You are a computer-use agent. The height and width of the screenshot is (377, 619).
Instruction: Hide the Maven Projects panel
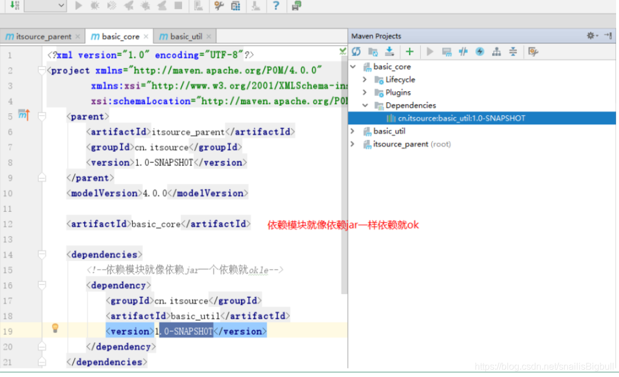(x=609, y=36)
